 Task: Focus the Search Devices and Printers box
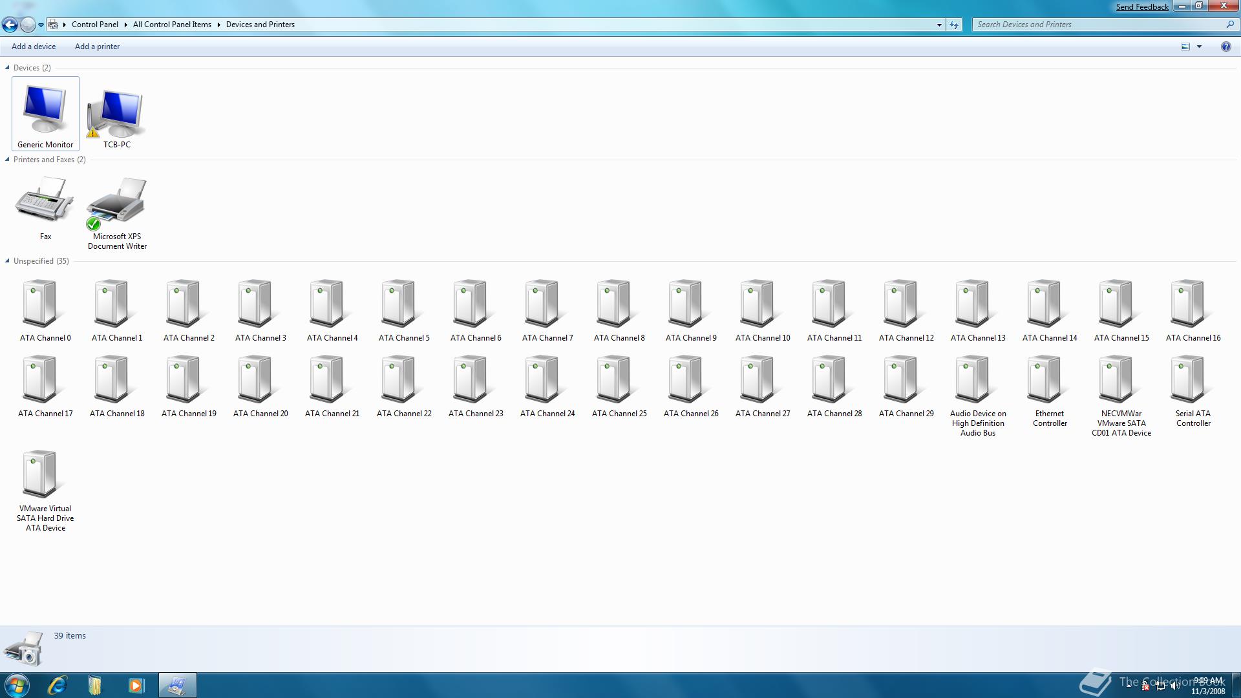[x=1099, y=25]
